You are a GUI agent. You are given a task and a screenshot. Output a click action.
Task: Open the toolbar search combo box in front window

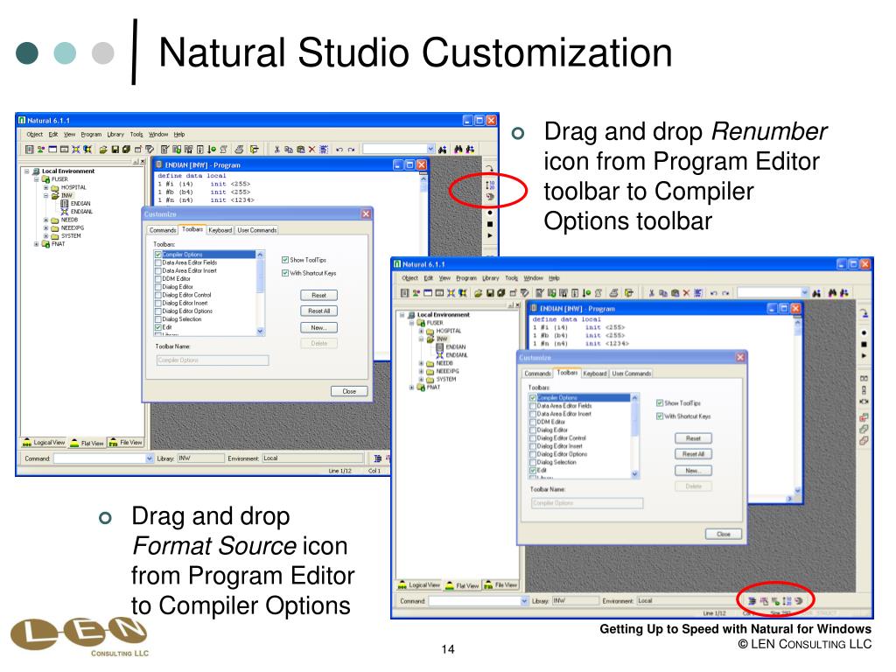(773, 292)
